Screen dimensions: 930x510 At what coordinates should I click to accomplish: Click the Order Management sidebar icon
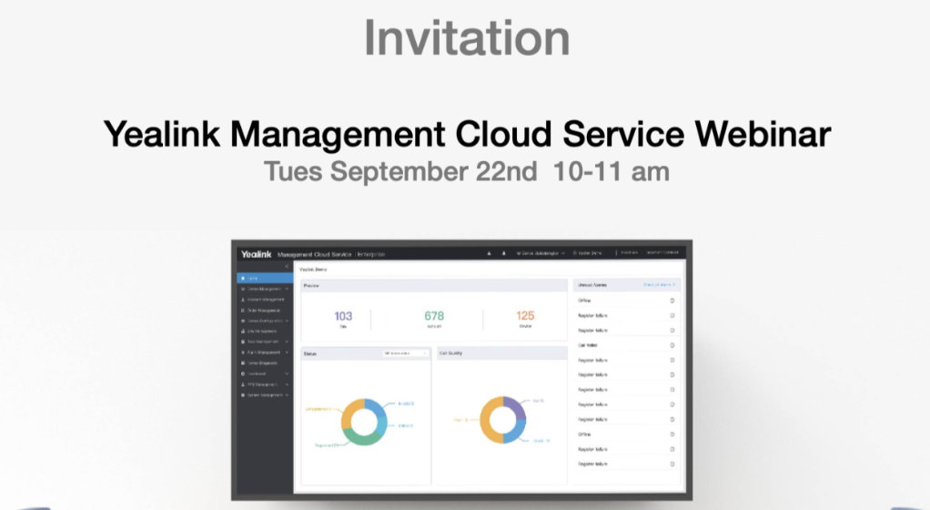coord(243,311)
